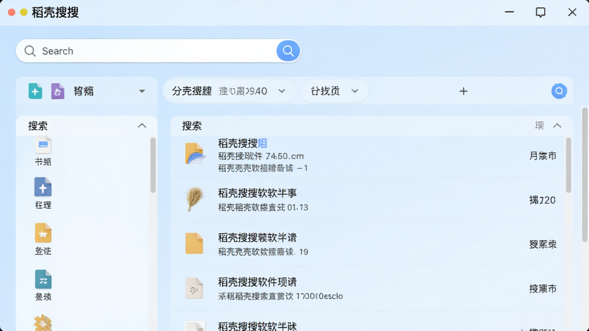Click the green new-file plus icon

[x=35, y=91]
